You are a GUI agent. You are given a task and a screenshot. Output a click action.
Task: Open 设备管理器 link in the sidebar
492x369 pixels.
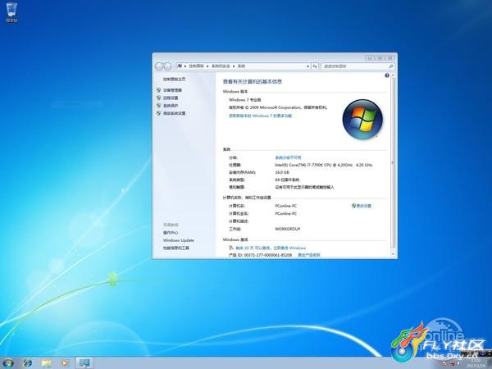coord(172,90)
